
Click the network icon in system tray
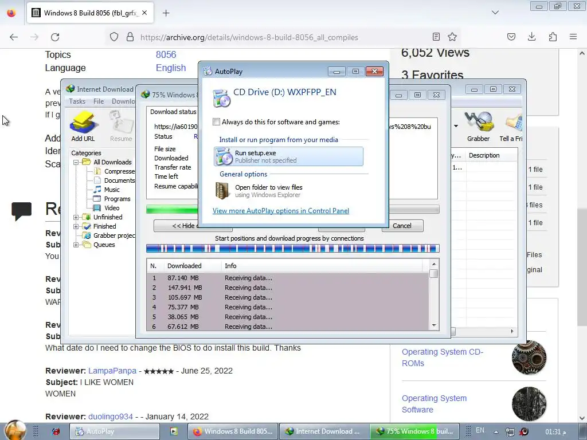510,432
